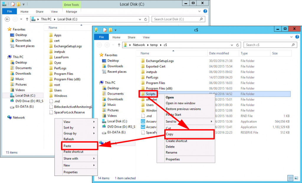This screenshot has height=183, width=302.
Task: Click the back arrow in the Local Disk window
Action: [x=7, y=19]
